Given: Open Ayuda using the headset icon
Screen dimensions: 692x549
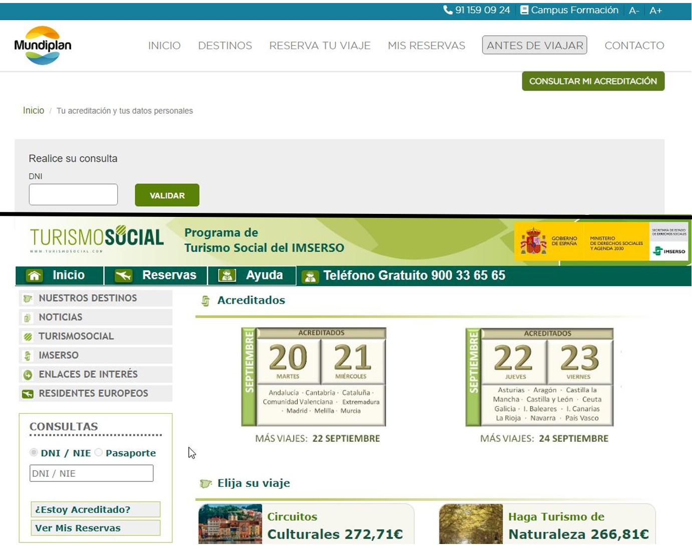Looking at the screenshot, I should coord(226,275).
